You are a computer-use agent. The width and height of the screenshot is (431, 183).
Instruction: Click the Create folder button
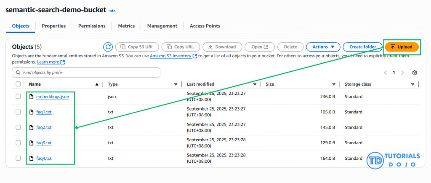pyautogui.click(x=362, y=47)
